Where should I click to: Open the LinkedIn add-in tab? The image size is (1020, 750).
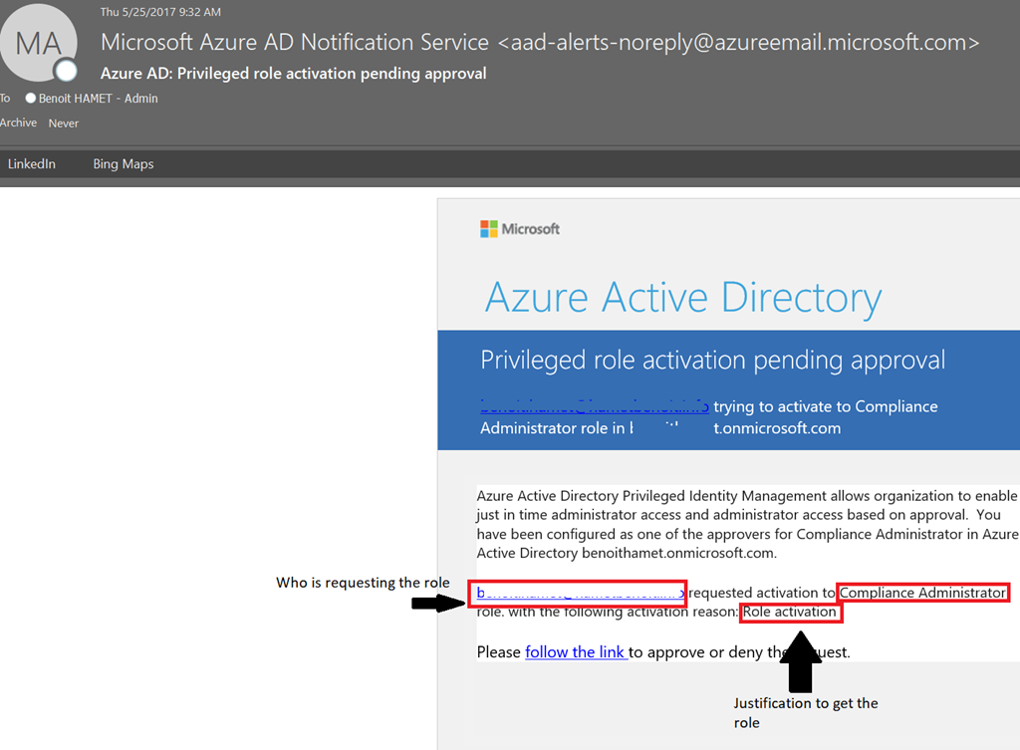pos(32,163)
